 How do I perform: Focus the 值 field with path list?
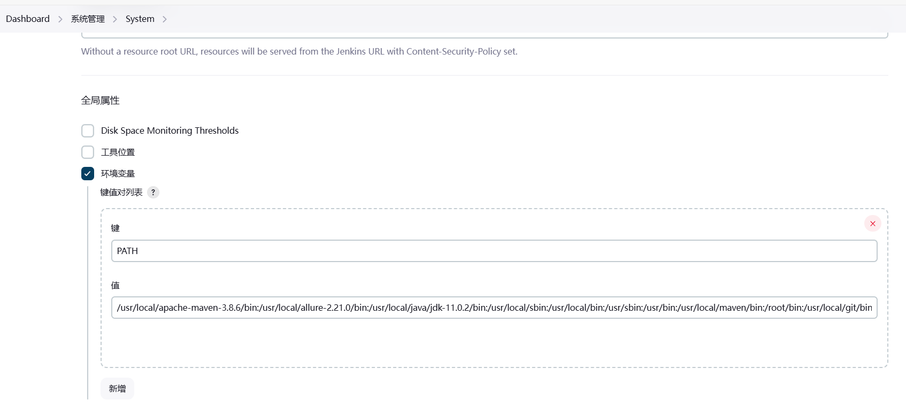pos(494,308)
